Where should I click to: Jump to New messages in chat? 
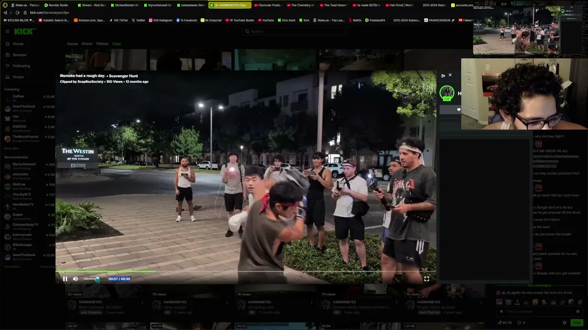[539, 286]
